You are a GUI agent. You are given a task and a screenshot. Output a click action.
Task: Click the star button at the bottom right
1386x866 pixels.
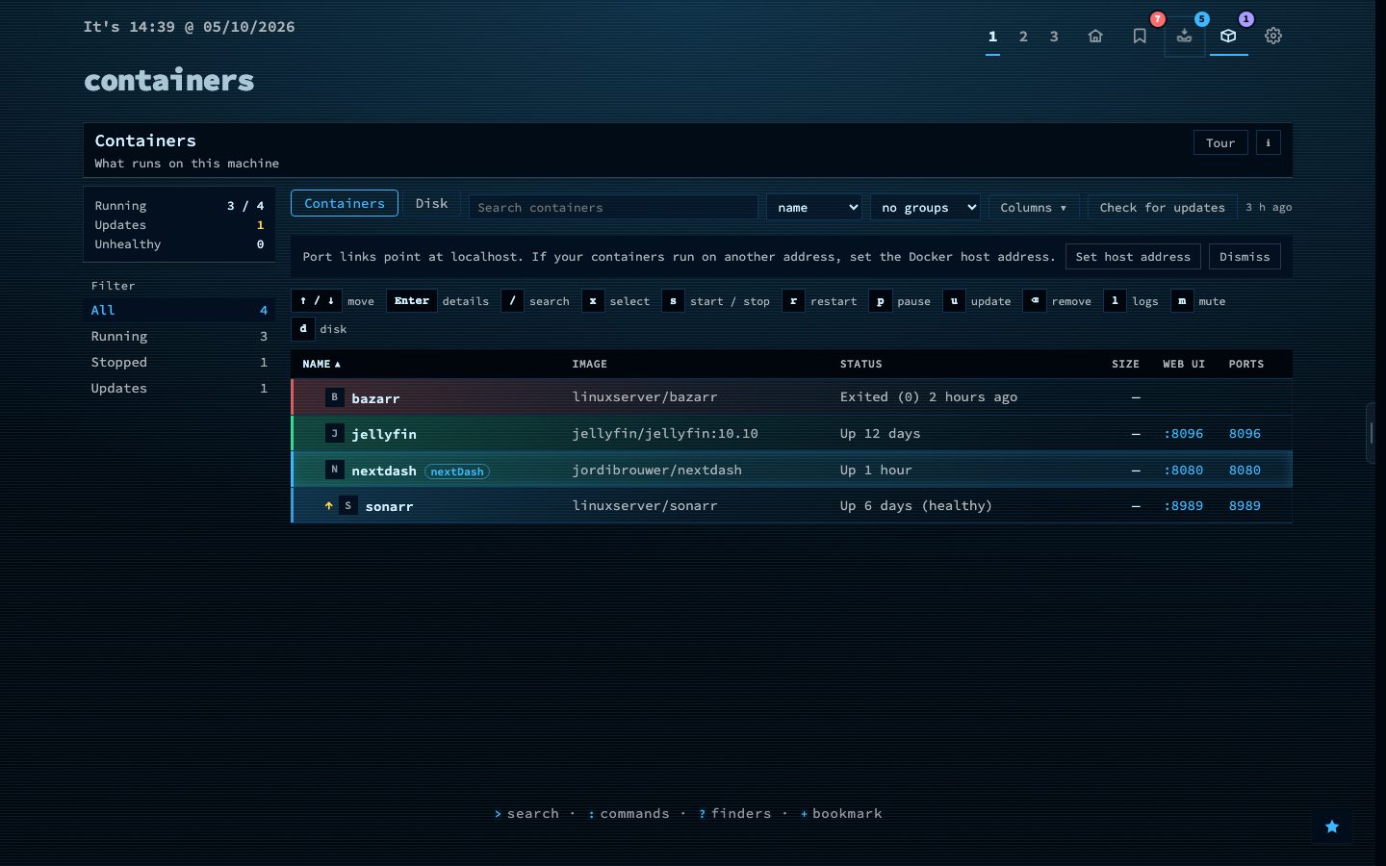(x=1332, y=827)
